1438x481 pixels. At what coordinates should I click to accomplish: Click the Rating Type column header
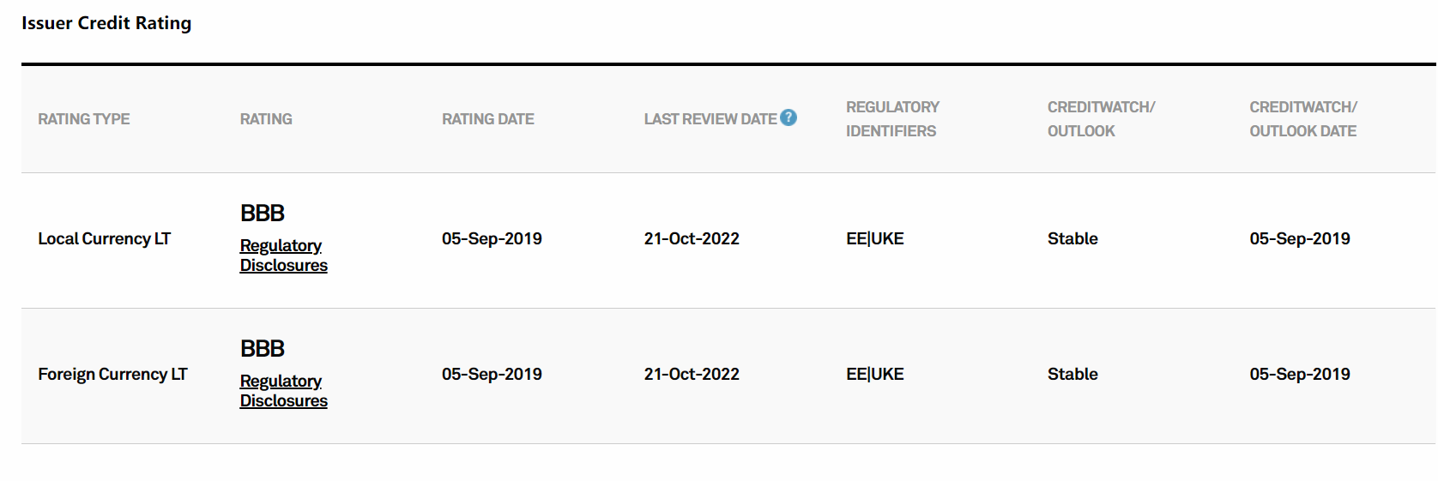[x=84, y=119]
